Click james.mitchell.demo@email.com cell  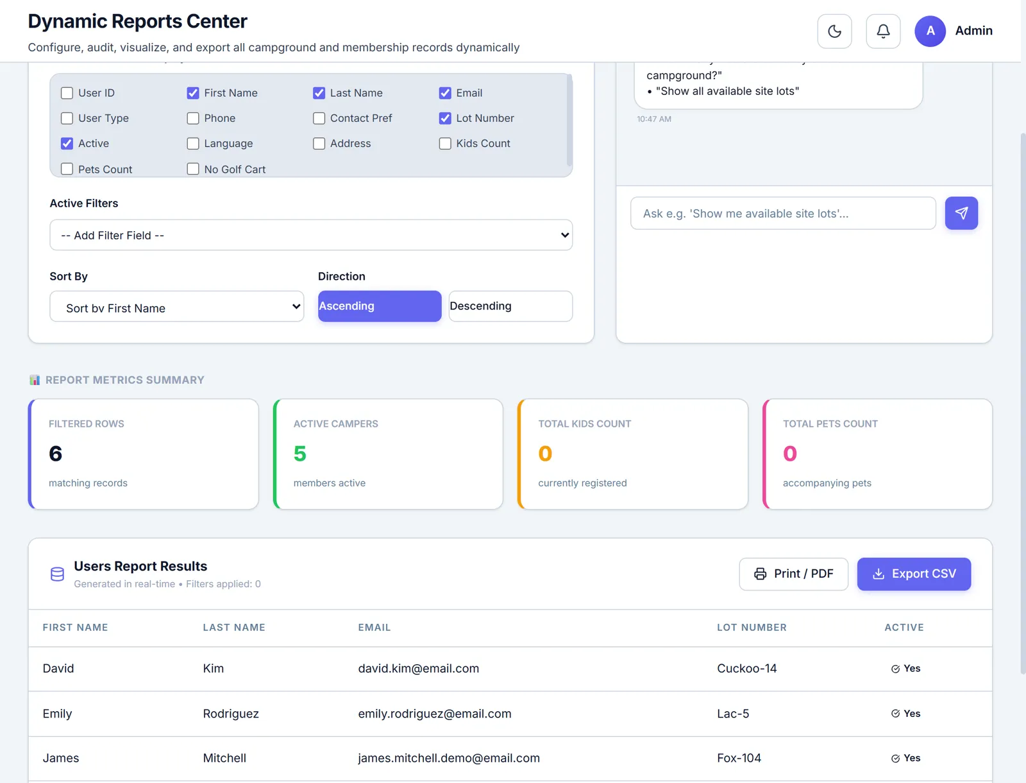[449, 759]
